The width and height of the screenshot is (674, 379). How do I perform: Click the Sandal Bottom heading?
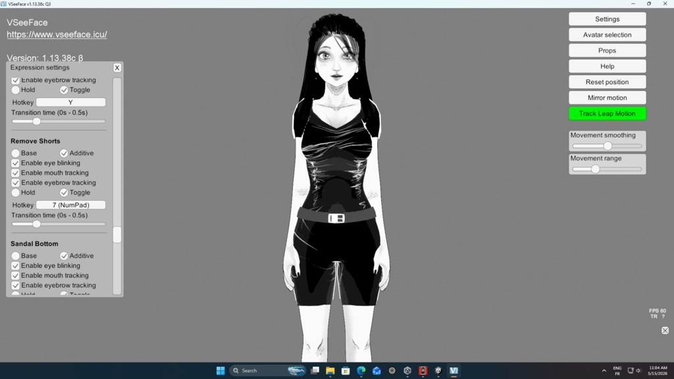pos(34,243)
